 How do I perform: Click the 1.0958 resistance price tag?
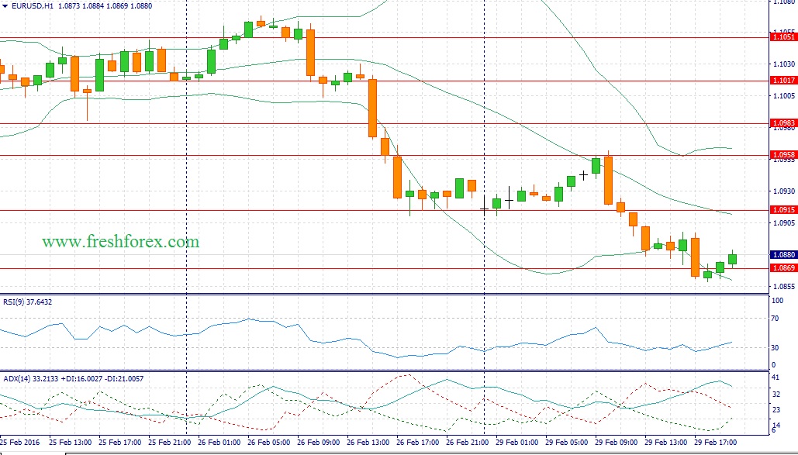[782, 155]
